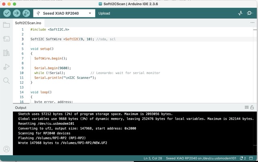This screenshot has width=258, height=162.
Task: Toggle the output scroll lock icon
Action: pyautogui.click(x=252, y=107)
